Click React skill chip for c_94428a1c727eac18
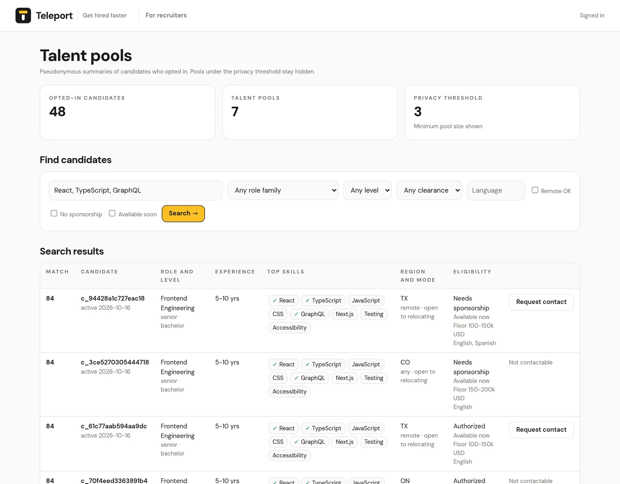620x484 pixels. [283, 301]
